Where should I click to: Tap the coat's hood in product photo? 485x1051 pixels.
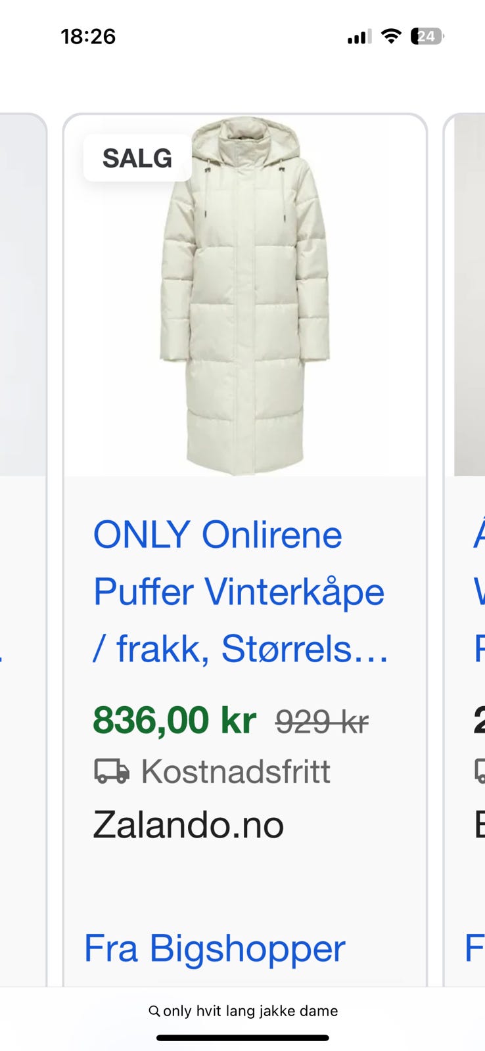pyautogui.click(x=245, y=141)
